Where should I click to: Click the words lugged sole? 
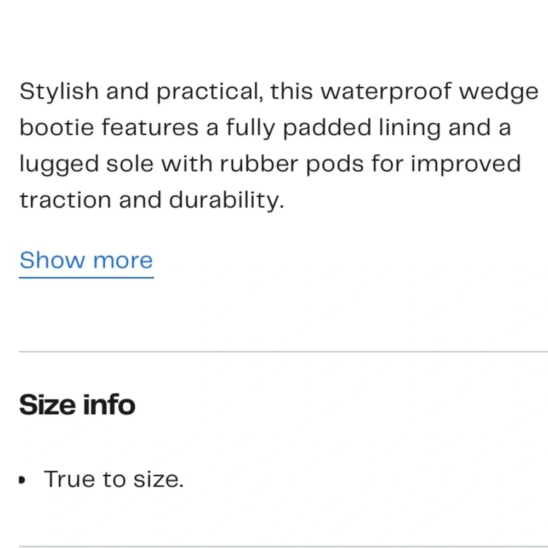(x=87, y=164)
